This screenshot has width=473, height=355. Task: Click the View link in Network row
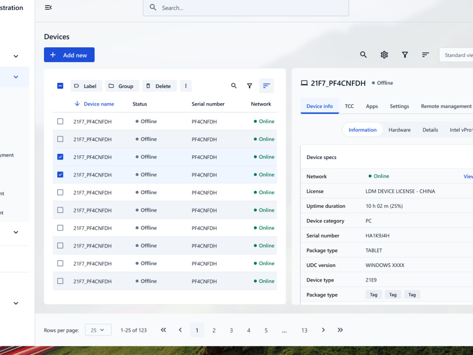[468, 176]
